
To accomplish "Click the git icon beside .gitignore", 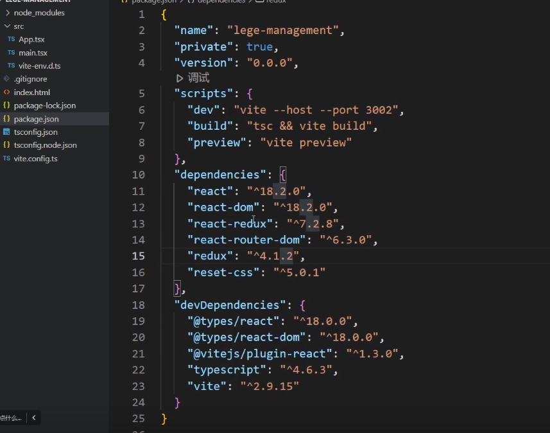I will (x=6, y=78).
